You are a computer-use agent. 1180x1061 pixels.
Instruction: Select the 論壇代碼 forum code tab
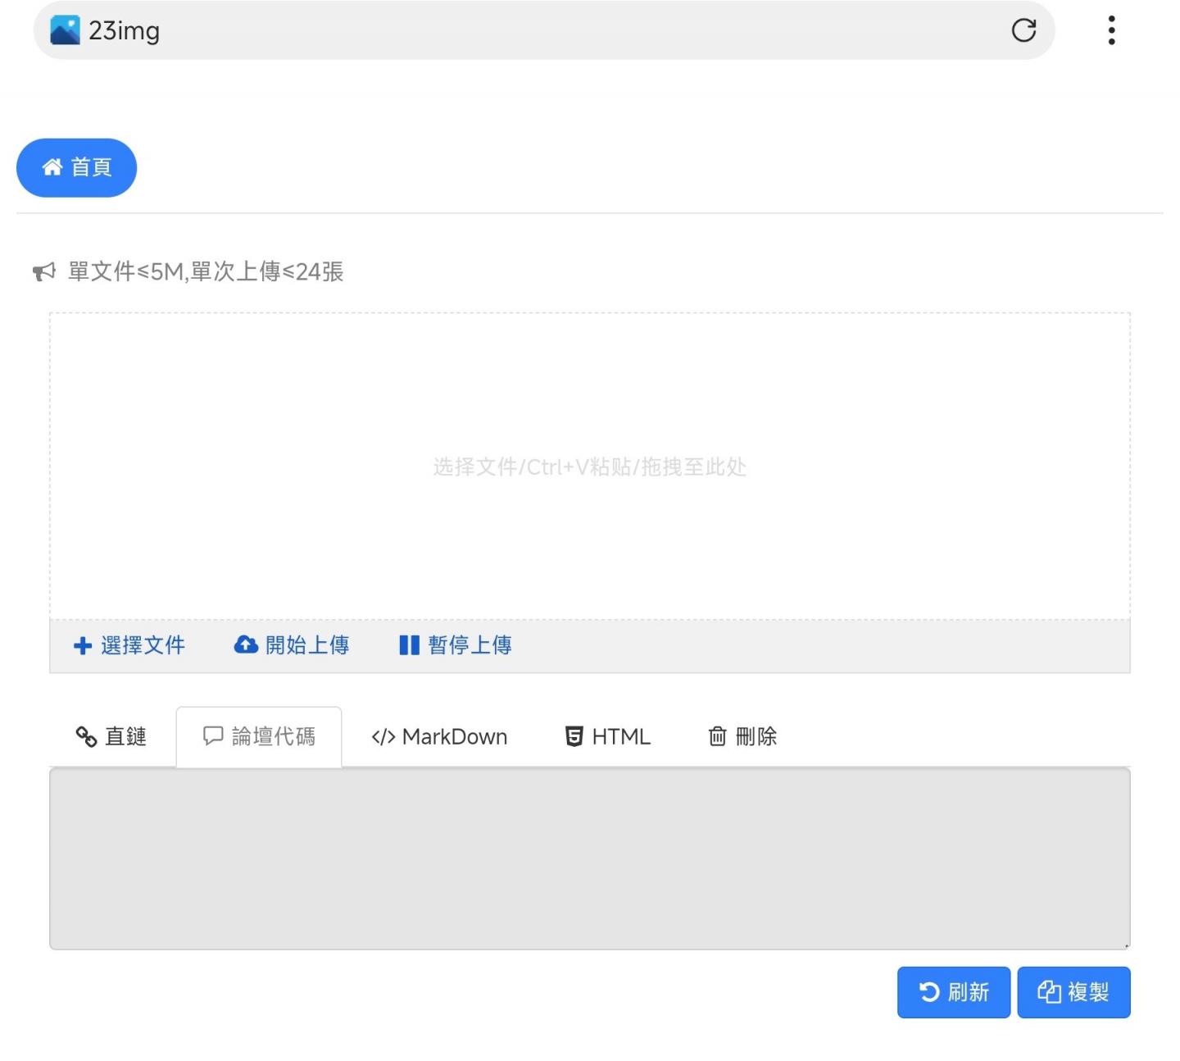tap(259, 736)
